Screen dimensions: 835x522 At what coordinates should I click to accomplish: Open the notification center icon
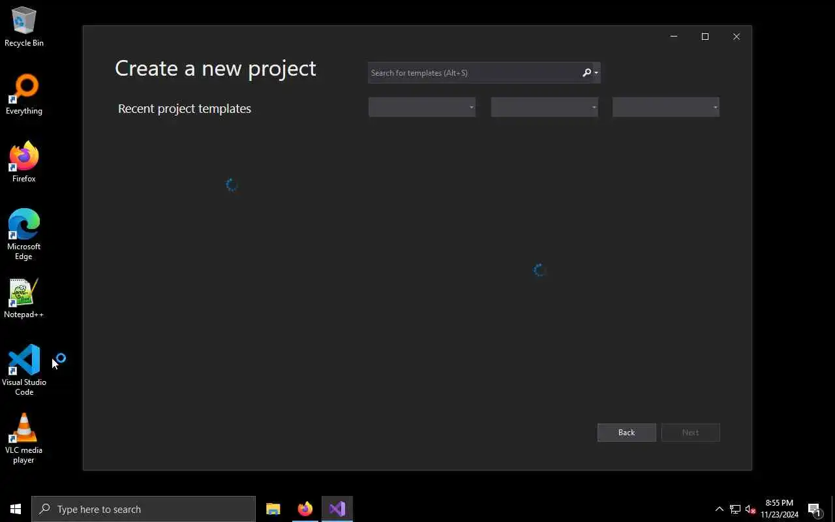(814, 509)
